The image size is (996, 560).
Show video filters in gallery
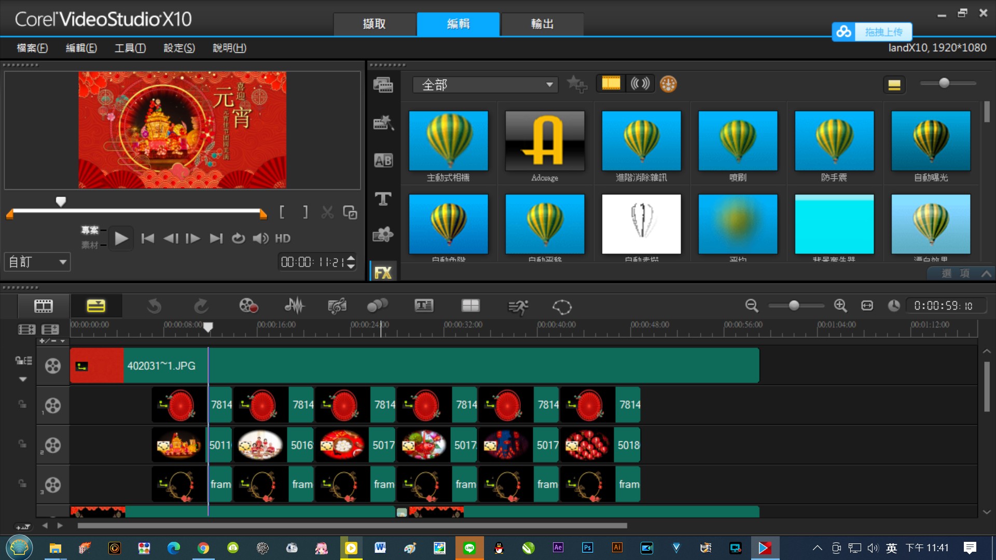611,83
